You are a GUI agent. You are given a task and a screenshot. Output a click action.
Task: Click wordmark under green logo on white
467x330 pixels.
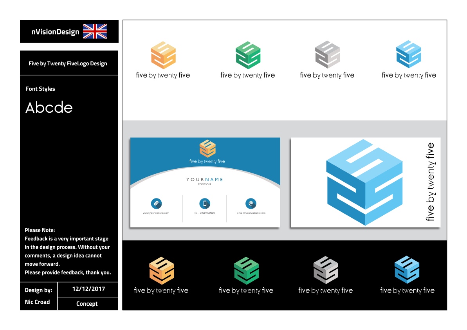[x=248, y=75]
